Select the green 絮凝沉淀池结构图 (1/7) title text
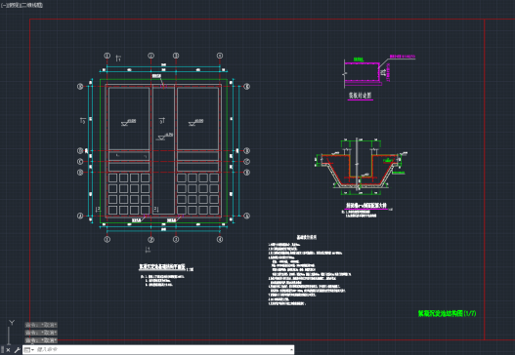 tap(447, 313)
